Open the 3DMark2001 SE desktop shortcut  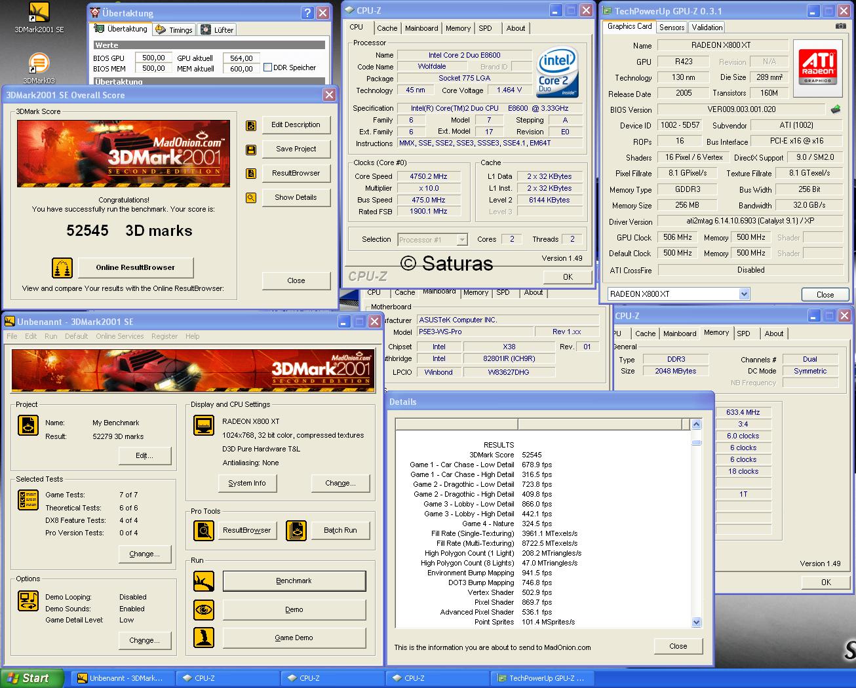click(39, 18)
